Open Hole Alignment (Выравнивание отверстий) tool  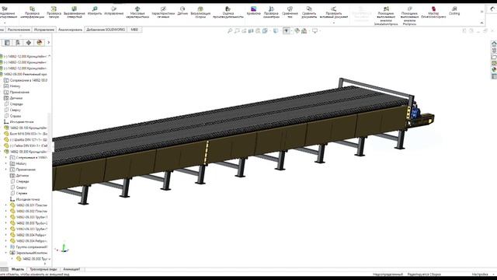(x=75, y=12)
